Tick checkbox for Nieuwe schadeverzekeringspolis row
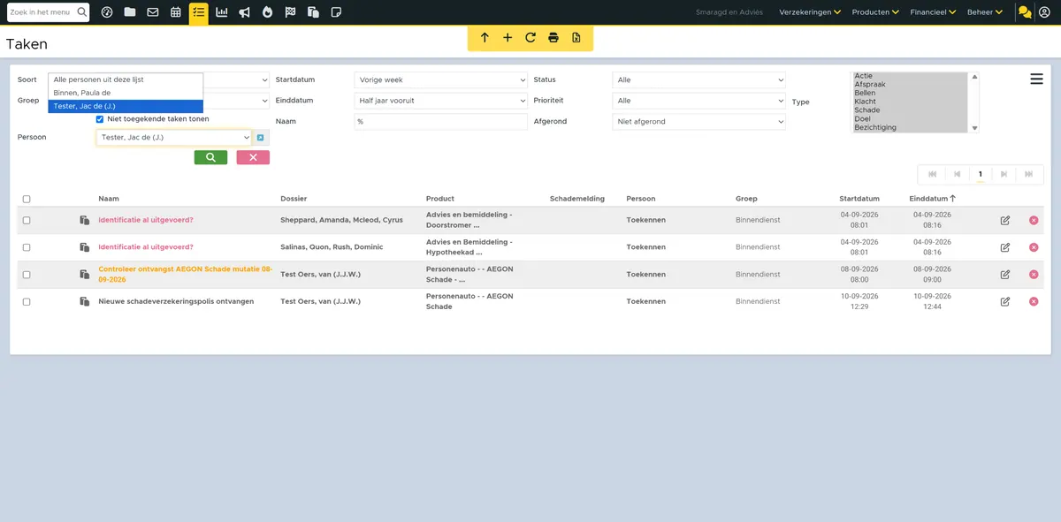 click(27, 302)
